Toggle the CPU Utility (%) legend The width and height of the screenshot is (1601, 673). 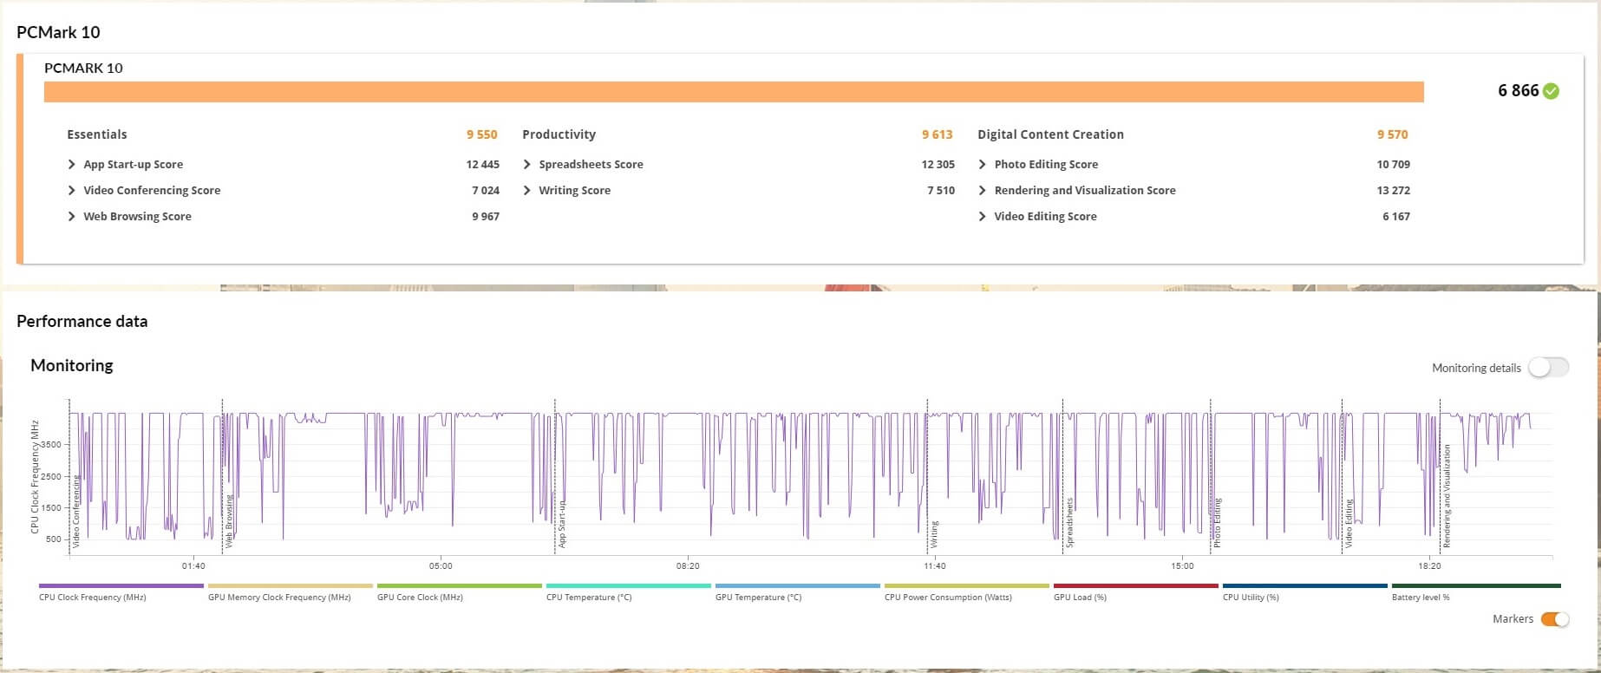tap(1304, 592)
